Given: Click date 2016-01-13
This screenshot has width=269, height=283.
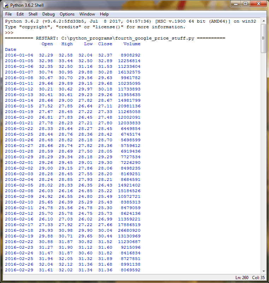Looking at the screenshot, I should coord(19,95).
